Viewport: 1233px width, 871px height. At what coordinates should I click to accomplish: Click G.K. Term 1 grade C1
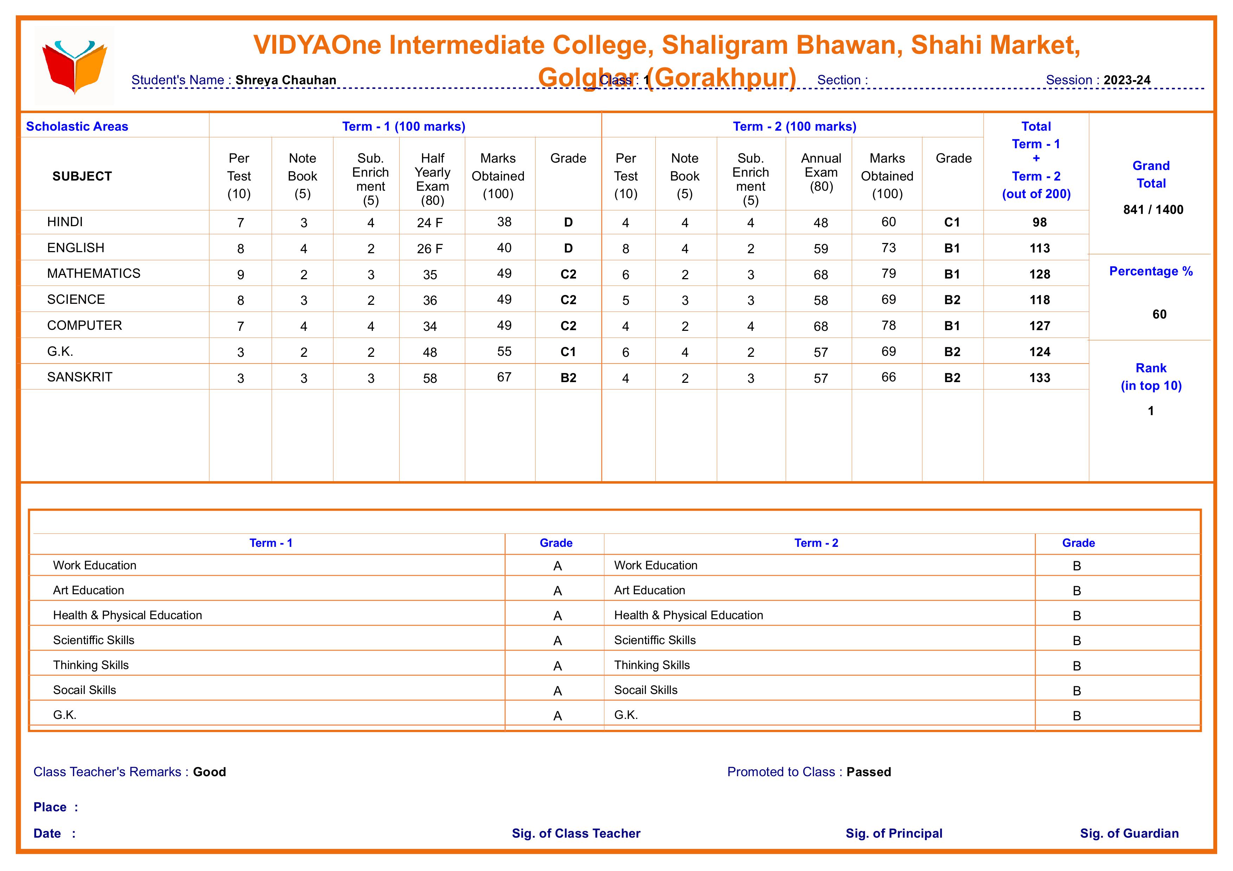pos(568,352)
